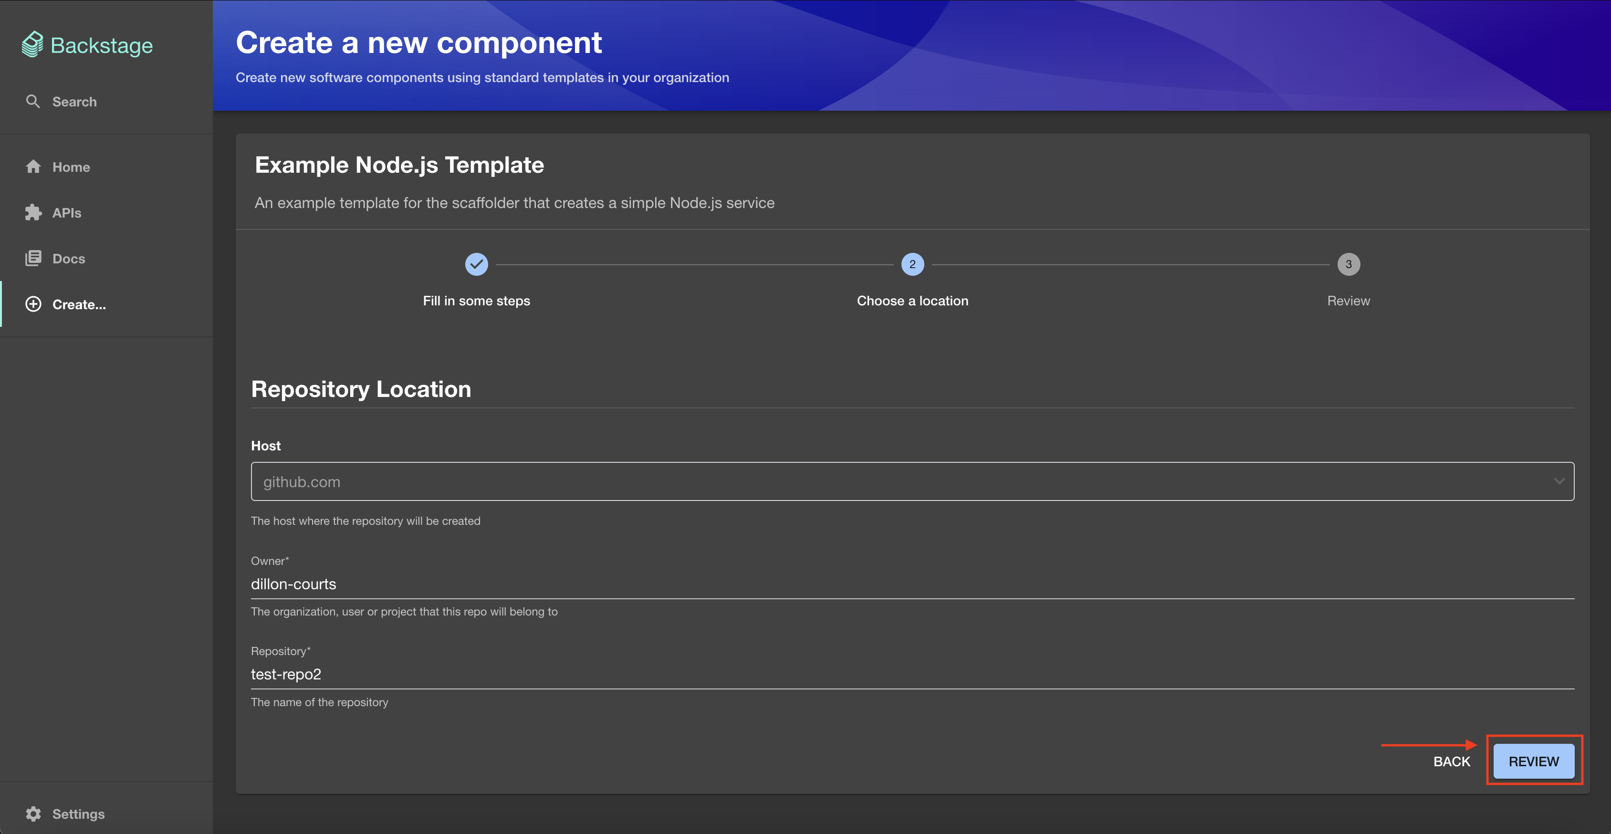Go to Docs sidebar item
The height and width of the screenshot is (834, 1611).
click(69, 258)
